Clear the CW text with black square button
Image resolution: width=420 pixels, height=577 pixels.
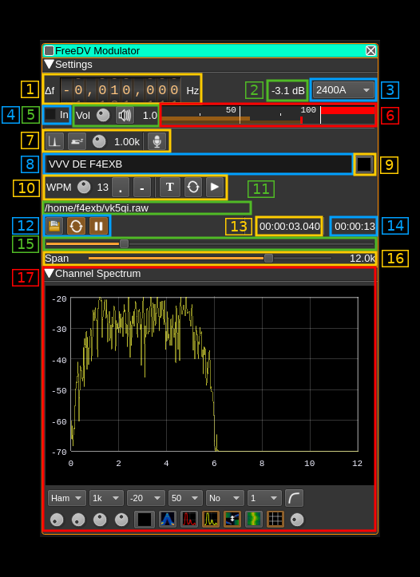364,164
